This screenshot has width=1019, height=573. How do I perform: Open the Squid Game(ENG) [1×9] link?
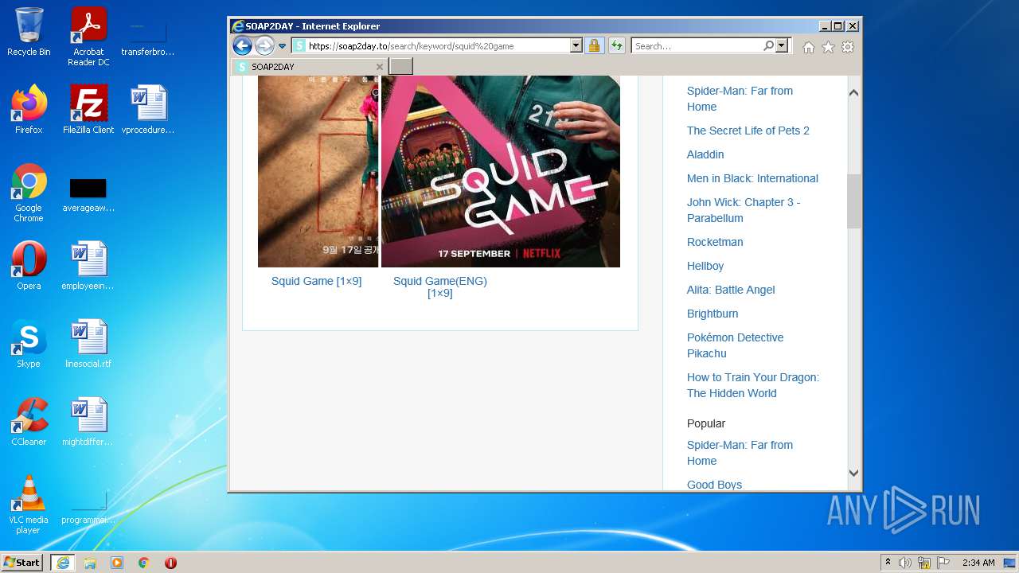pyautogui.click(x=440, y=286)
